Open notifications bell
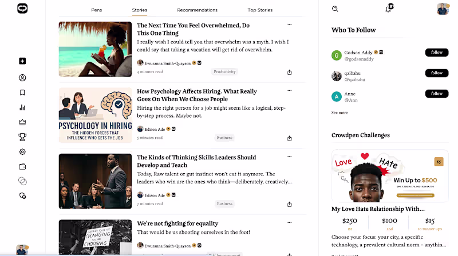The width and height of the screenshot is (458, 256). click(389, 8)
